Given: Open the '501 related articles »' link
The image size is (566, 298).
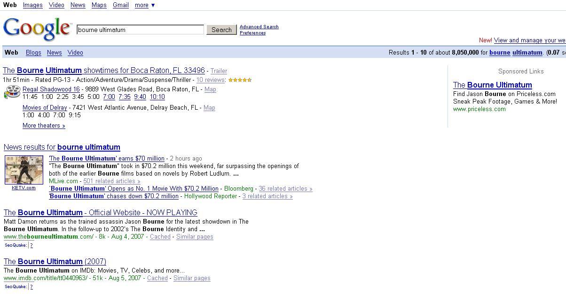Looking at the screenshot, I should point(112,181).
